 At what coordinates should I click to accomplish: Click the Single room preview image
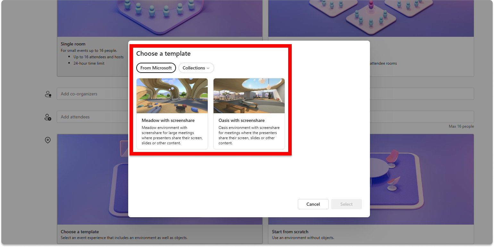tap(160, 18)
